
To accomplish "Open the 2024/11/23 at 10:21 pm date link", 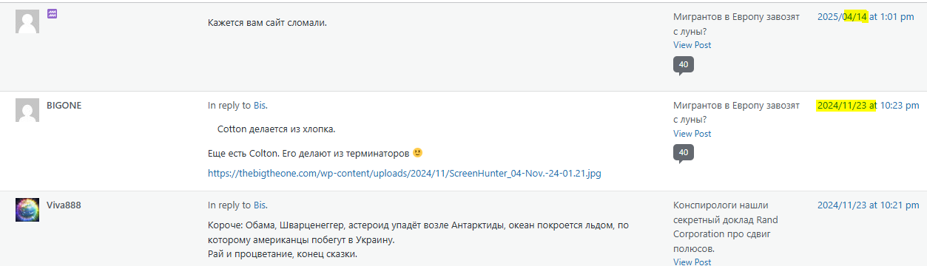I will (868, 205).
